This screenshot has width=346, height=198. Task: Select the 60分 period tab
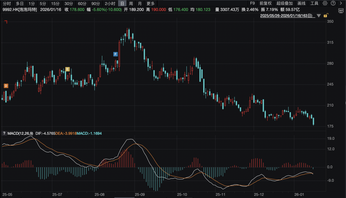tap(82, 3)
